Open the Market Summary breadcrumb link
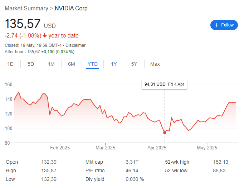Image resolution: width=244 pixels, height=188 pixels. [26, 8]
